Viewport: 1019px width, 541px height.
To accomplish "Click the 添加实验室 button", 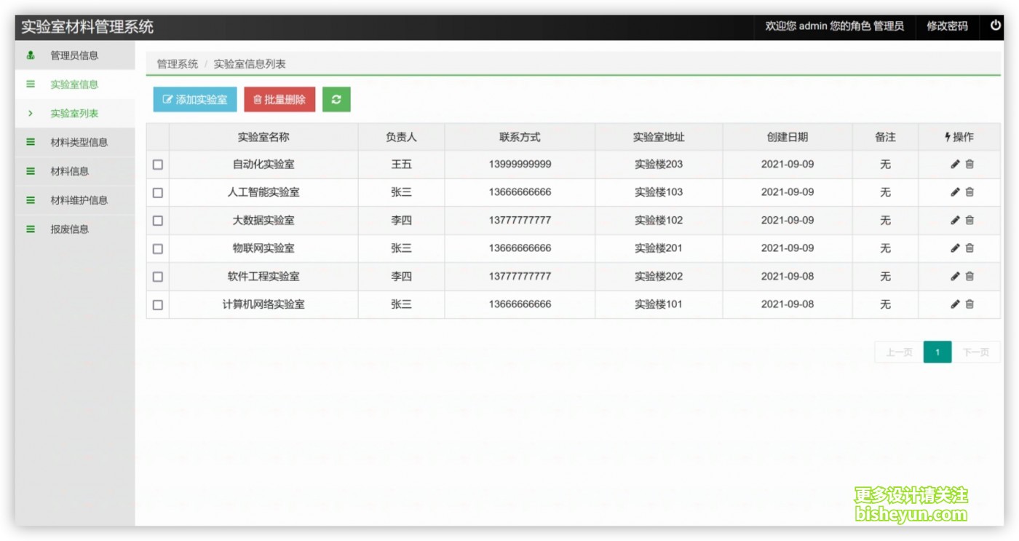I will point(195,100).
